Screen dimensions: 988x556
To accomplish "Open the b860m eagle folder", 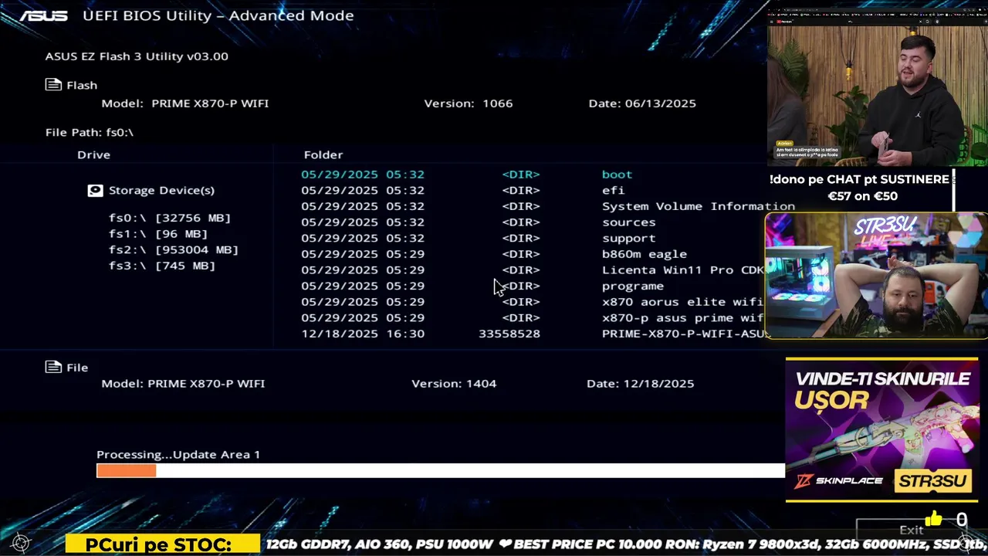I will click(x=645, y=254).
